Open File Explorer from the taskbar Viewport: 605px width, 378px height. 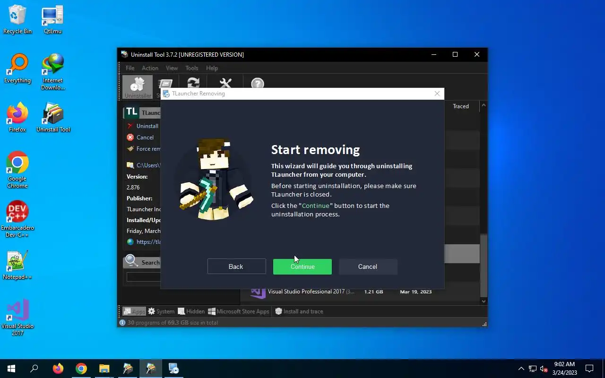click(x=104, y=369)
